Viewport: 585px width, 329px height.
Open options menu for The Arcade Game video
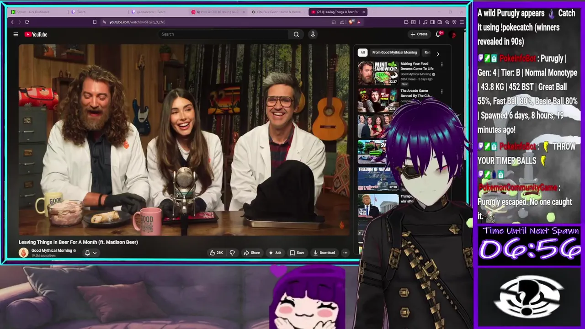(441, 91)
